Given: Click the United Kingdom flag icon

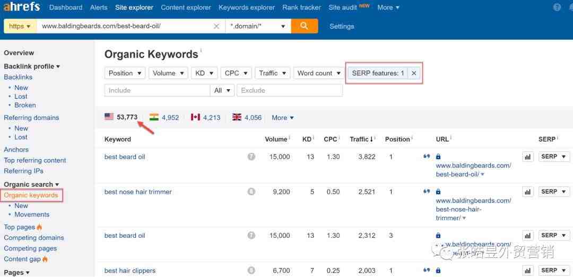Looking at the screenshot, I should tap(237, 117).
